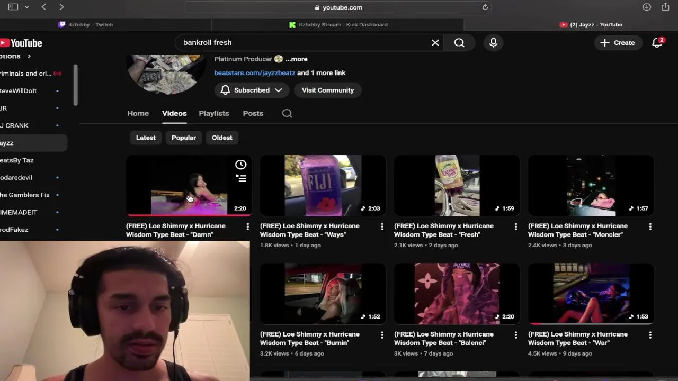Viewport: 678px width, 381px height.
Task: Play the FIJI bottle 'Ways' thumbnail
Action: click(x=323, y=185)
